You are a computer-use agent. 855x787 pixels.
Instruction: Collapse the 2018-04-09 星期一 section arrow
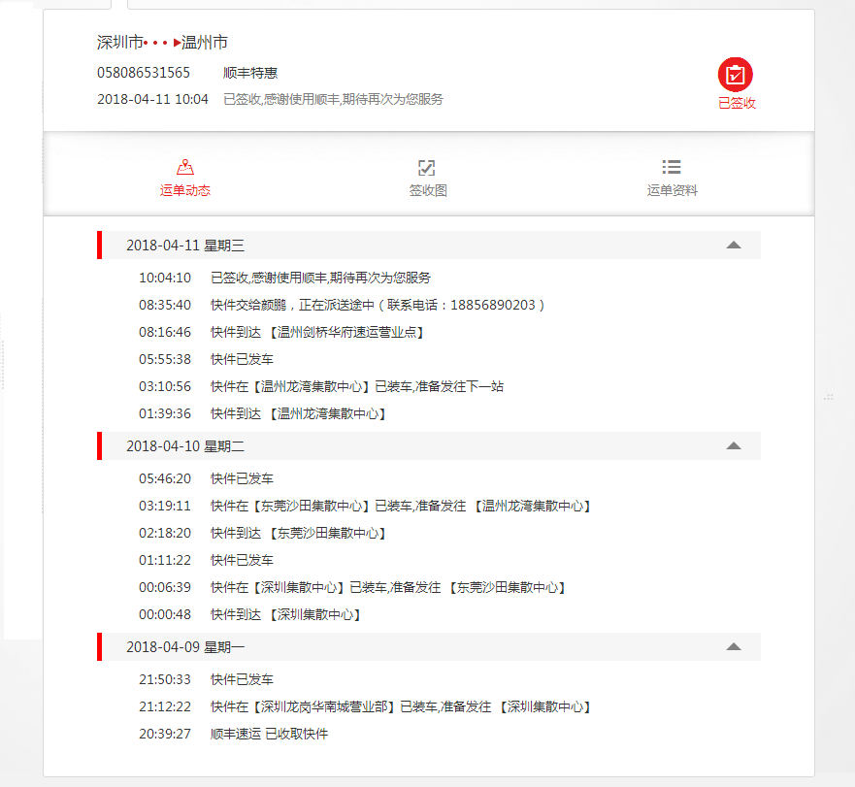[x=734, y=647]
